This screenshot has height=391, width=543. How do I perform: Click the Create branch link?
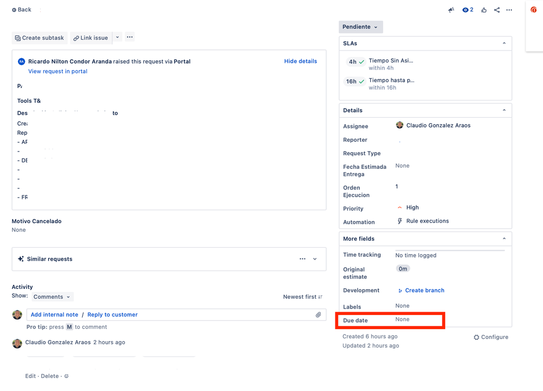tap(425, 291)
